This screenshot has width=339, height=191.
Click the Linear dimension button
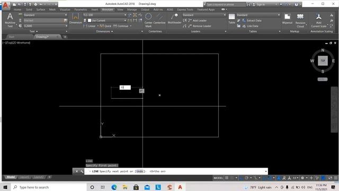[90, 26]
